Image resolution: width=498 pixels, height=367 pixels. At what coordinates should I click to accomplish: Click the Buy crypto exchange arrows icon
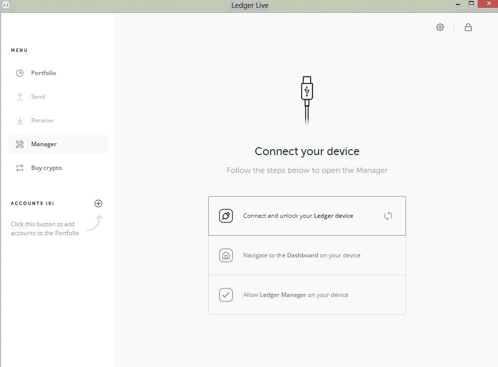[x=20, y=168]
